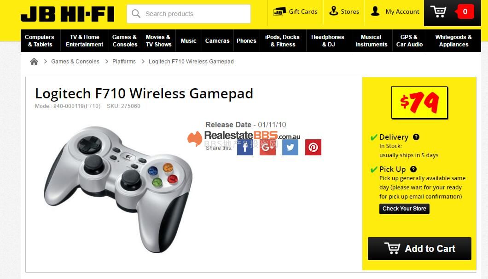Click the search magnifier icon

pyautogui.click(x=136, y=14)
